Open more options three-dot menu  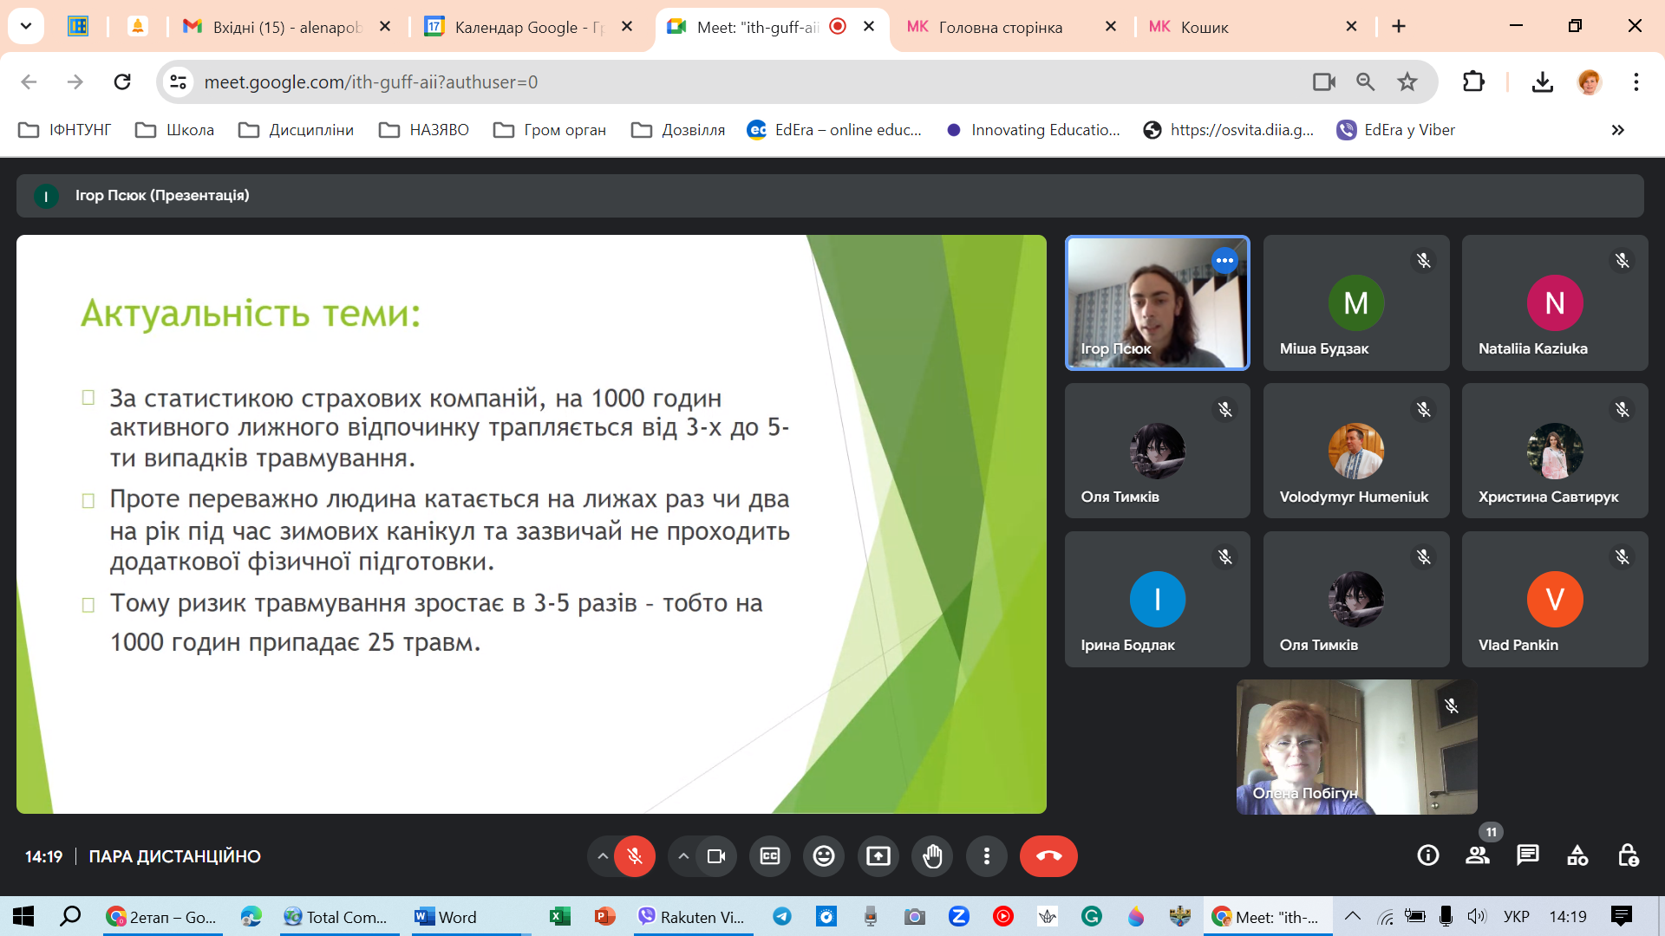click(986, 856)
